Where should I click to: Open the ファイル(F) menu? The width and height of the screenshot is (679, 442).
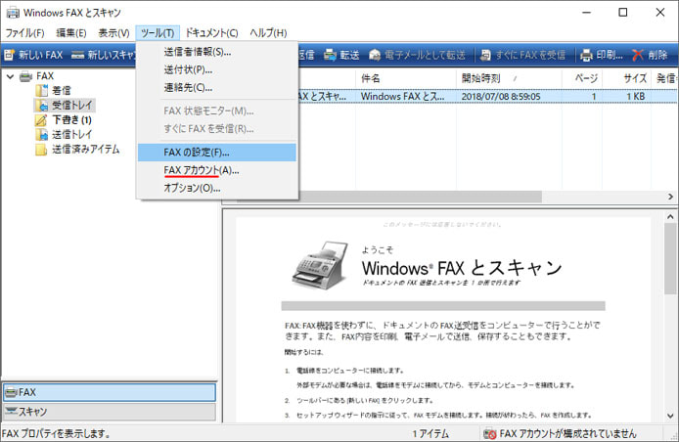tap(24, 33)
